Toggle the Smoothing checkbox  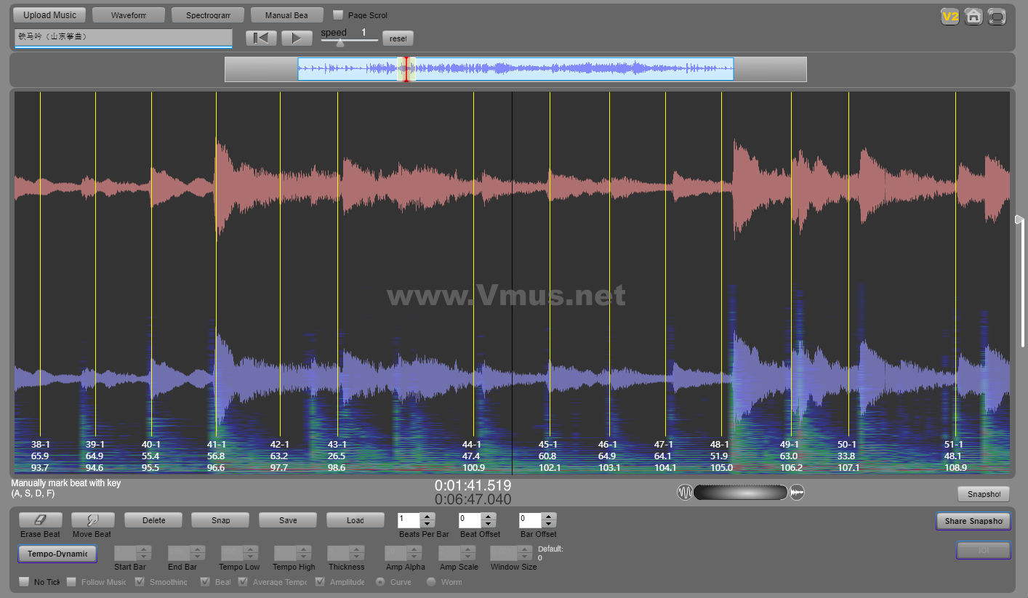(140, 581)
